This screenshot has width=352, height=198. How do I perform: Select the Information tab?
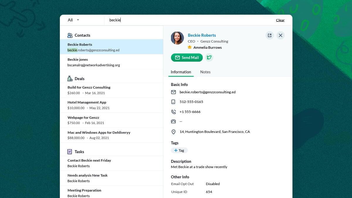[181, 72]
